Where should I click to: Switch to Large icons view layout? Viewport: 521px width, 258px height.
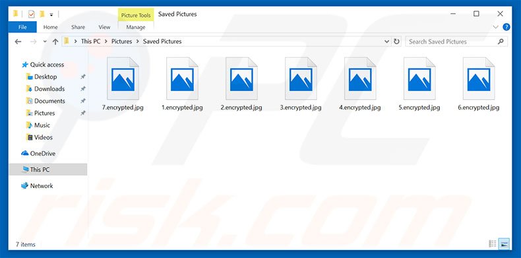505,244
